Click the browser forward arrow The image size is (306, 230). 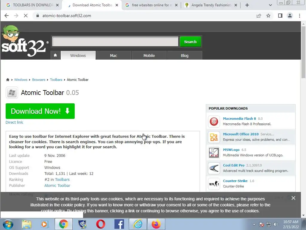pos(16,16)
